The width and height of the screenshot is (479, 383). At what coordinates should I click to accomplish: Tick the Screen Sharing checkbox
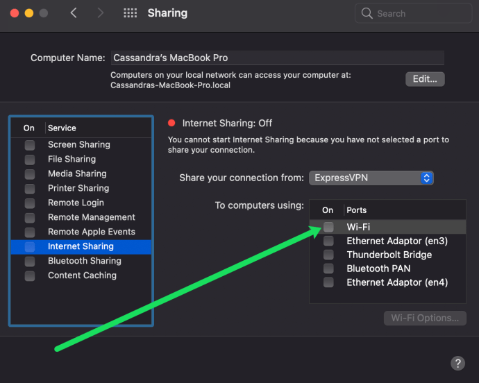[x=30, y=145]
